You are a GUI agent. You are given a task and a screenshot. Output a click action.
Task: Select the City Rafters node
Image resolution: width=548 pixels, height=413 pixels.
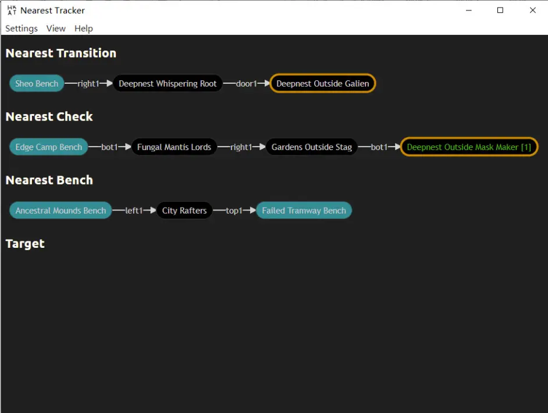(x=184, y=211)
